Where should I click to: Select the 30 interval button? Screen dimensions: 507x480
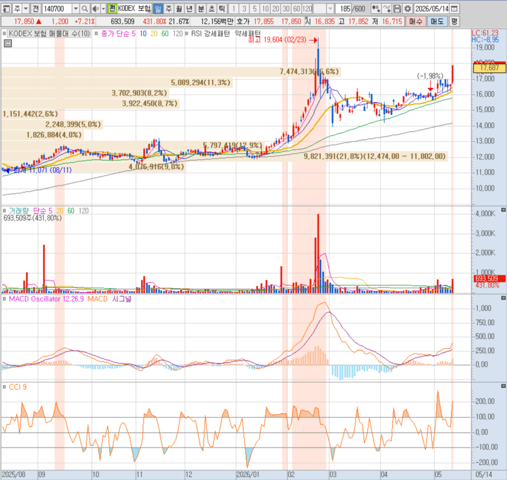pos(286,9)
